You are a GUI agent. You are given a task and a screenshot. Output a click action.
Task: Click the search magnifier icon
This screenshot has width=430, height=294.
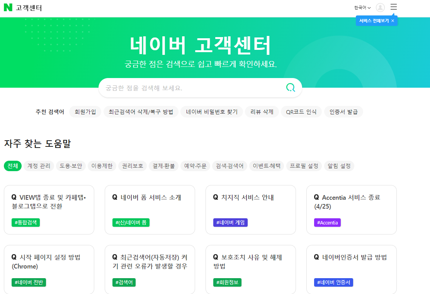click(x=291, y=87)
